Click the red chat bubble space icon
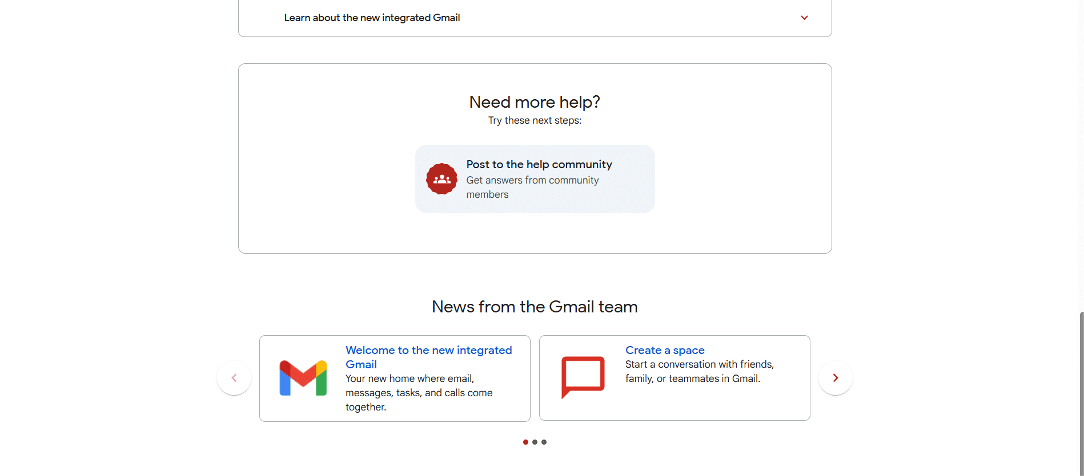1084x476 pixels. pyautogui.click(x=583, y=377)
